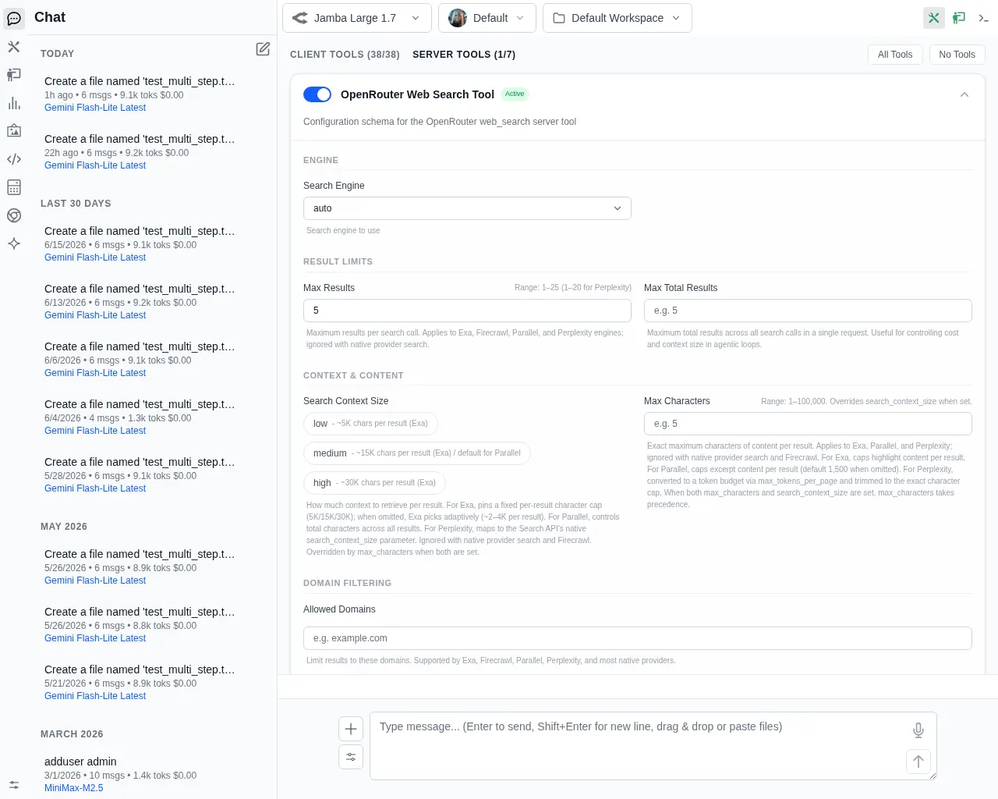998x799 pixels.
Task: Open the 6/15/2026 chat entry
Action: [x=140, y=244]
